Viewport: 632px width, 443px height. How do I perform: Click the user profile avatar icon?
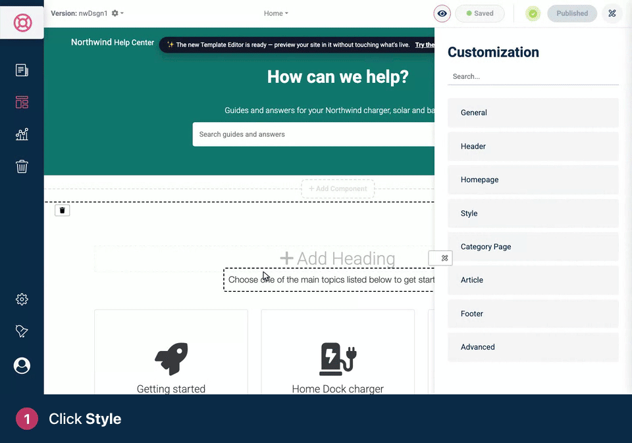[22, 365]
